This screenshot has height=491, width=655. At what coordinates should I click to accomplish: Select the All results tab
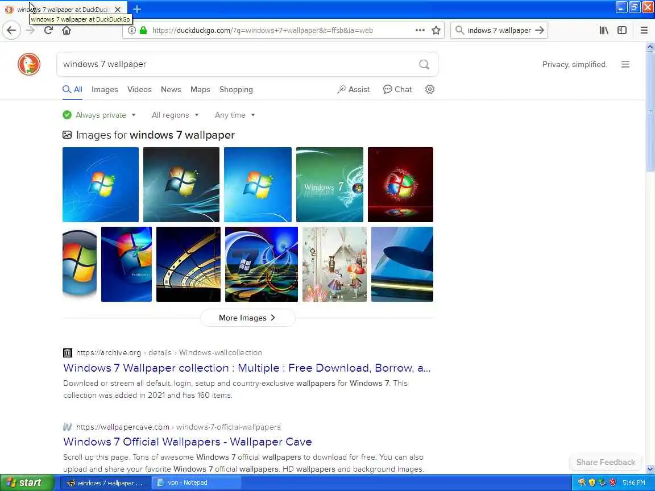[72, 89]
